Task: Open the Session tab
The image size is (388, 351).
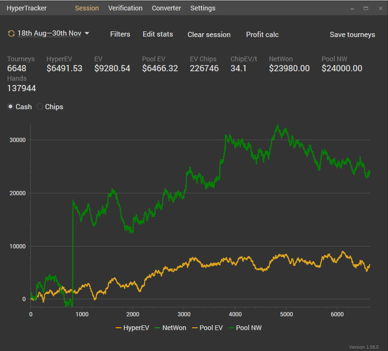Action: tap(86, 8)
